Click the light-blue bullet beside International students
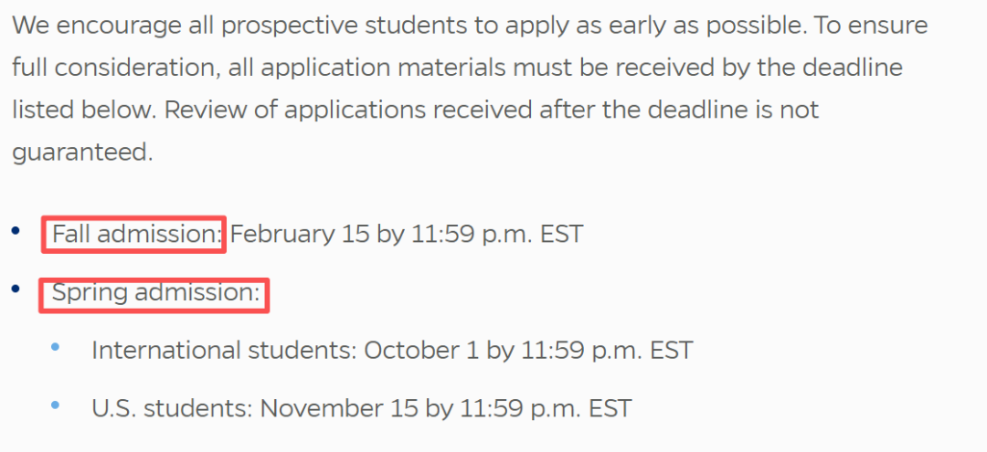This screenshot has width=987, height=452. click(56, 347)
